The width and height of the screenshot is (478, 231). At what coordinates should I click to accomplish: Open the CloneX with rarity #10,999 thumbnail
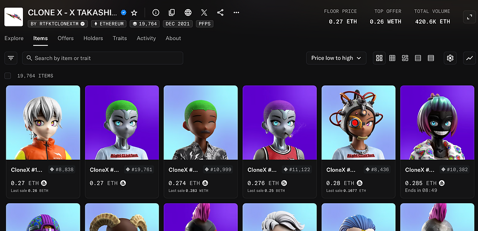click(201, 123)
